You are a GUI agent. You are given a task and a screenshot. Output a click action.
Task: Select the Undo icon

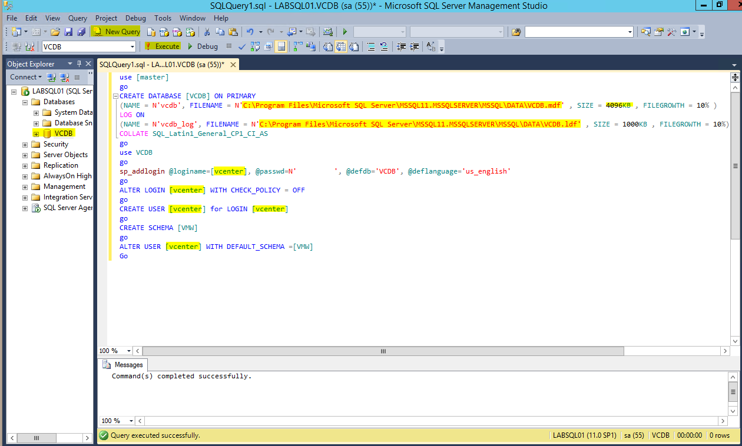click(x=250, y=32)
